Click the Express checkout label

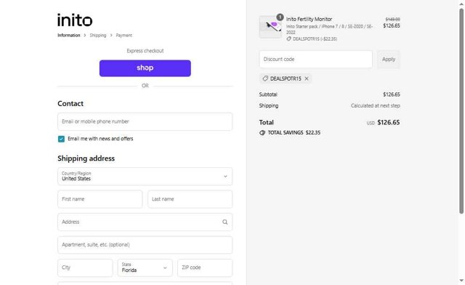pos(145,51)
